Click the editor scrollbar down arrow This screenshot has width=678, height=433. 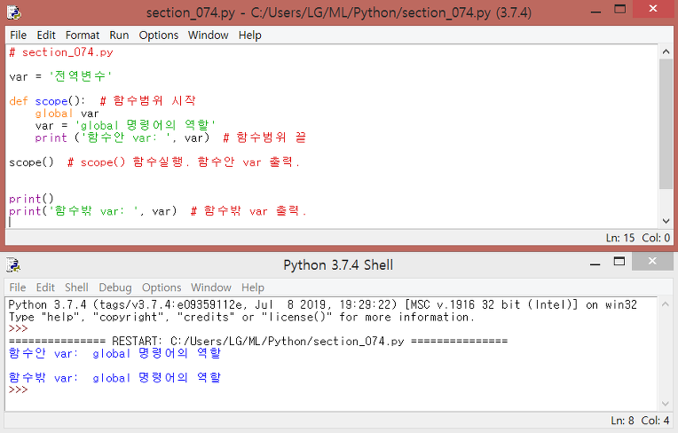coord(666,221)
